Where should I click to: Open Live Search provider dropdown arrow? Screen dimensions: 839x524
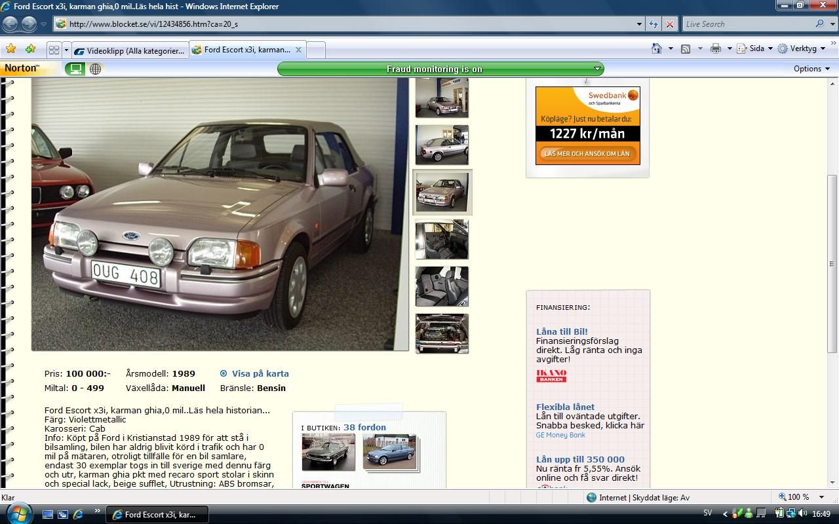click(x=831, y=24)
